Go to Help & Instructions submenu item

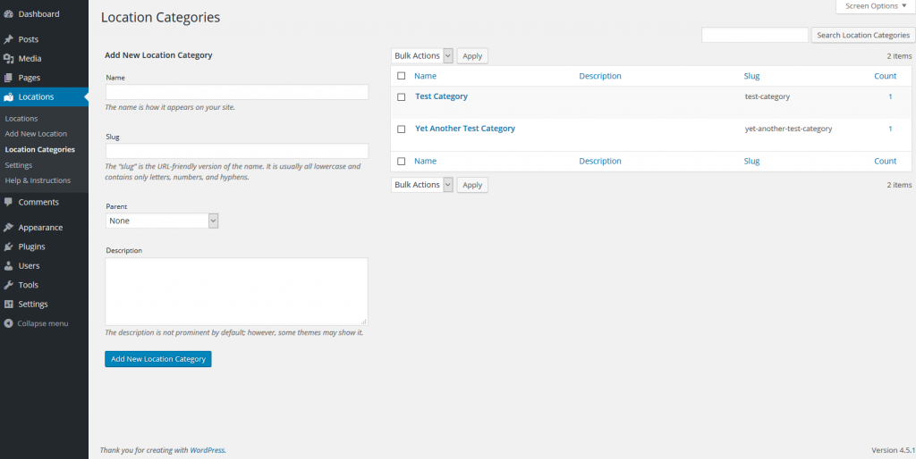[x=38, y=180]
